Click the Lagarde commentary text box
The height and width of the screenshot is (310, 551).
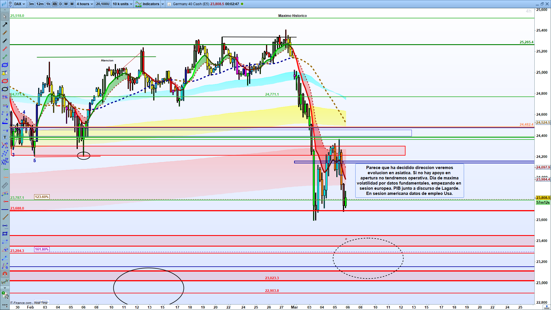coord(409,181)
